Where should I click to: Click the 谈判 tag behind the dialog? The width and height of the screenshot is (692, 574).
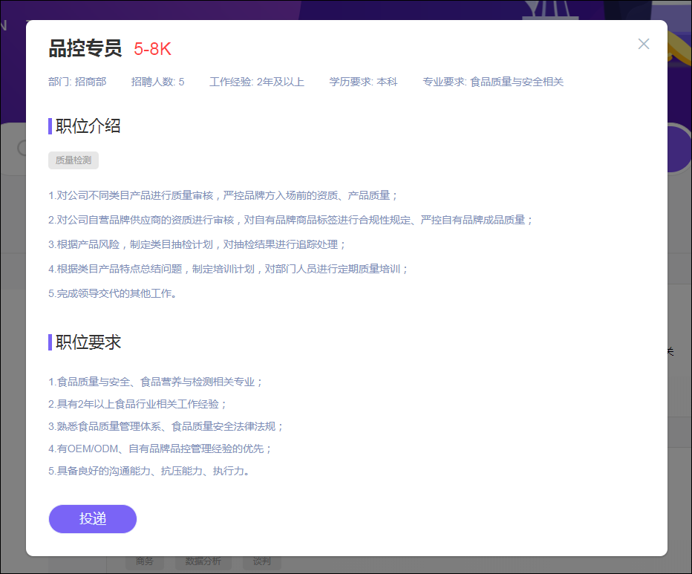261,562
